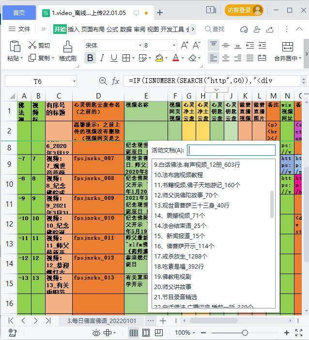Open the zoom percentage dropdown
Viewport: 309px width, 340px height.
coord(194,332)
